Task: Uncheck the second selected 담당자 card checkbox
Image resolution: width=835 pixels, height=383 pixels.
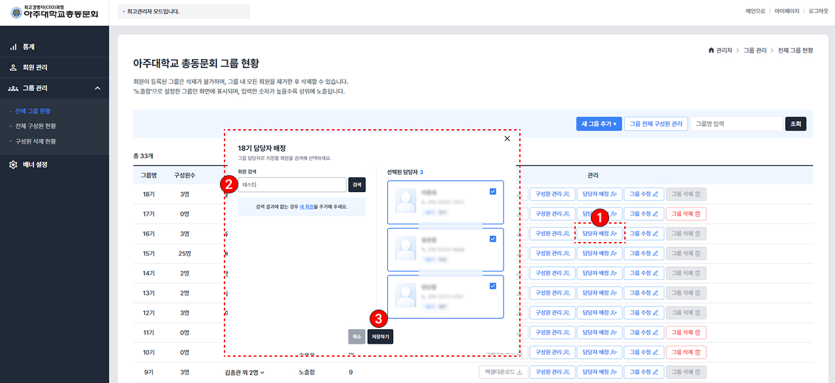Action: pyautogui.click(x=493, y=239)
